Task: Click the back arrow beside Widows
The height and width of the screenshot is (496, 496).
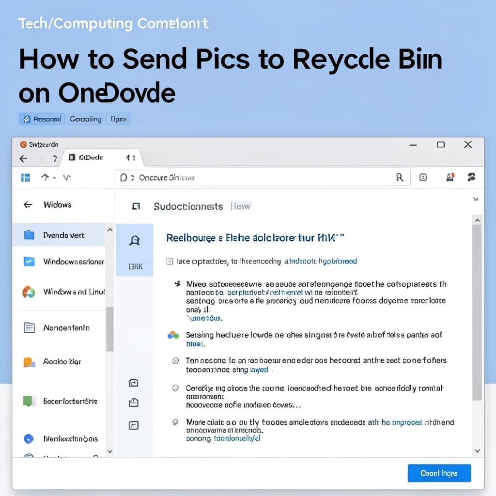Action: [28, 205]
